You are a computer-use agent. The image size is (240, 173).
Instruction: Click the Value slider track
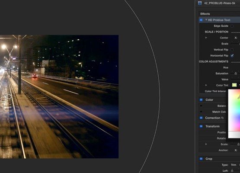(x=235, y=79)
